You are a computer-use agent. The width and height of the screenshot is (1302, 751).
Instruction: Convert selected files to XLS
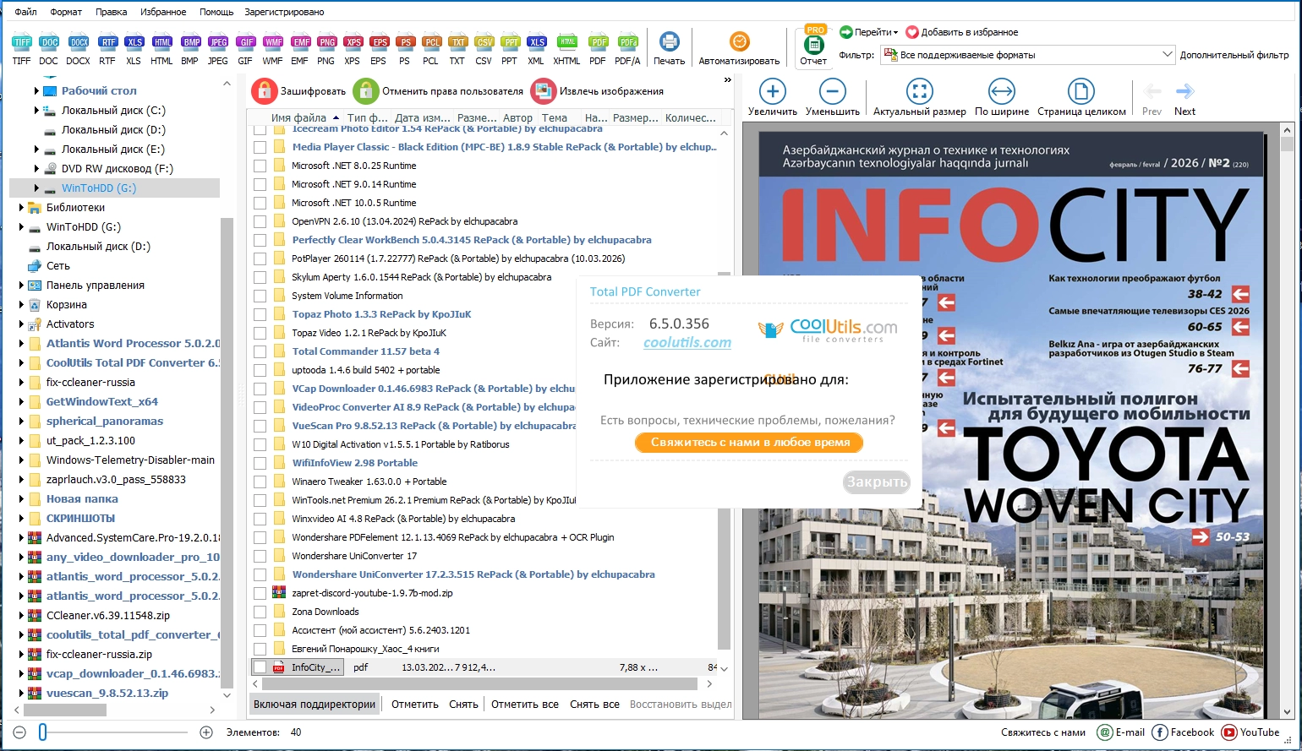click(x=134, y=49)
